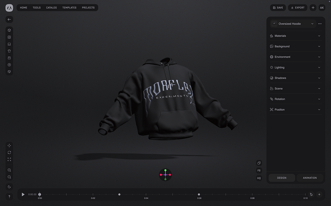Expand the Environment section

point(296,57)
